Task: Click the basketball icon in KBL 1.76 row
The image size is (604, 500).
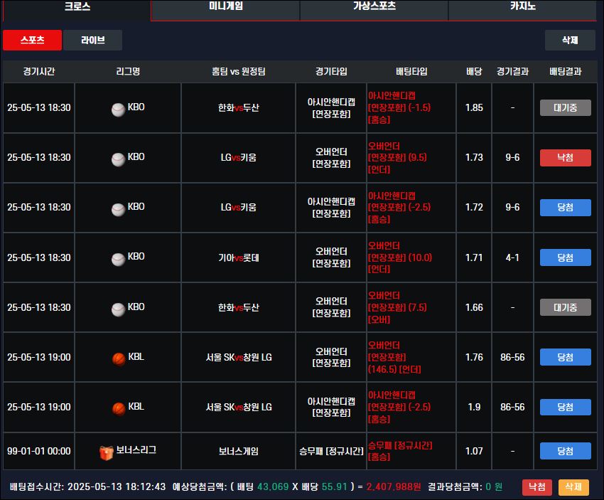Action: point(119,359)
